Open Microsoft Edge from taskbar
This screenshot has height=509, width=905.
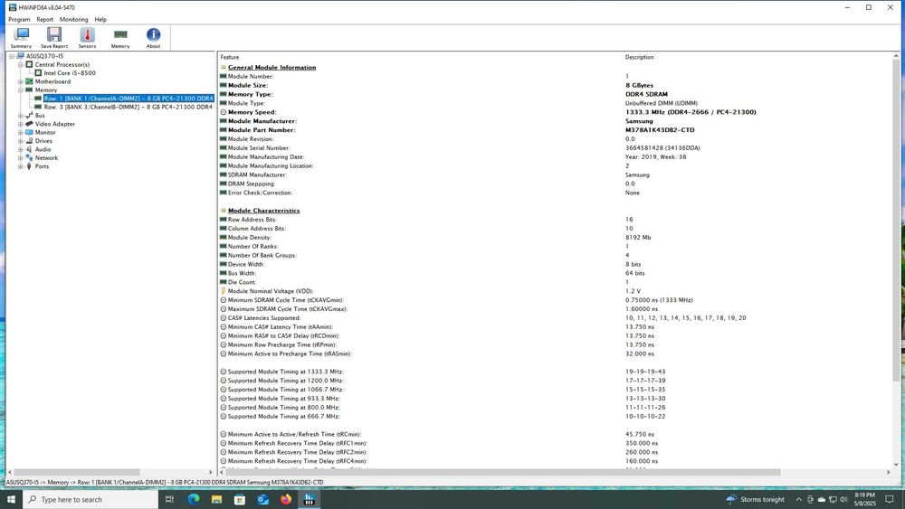[194, 499]
